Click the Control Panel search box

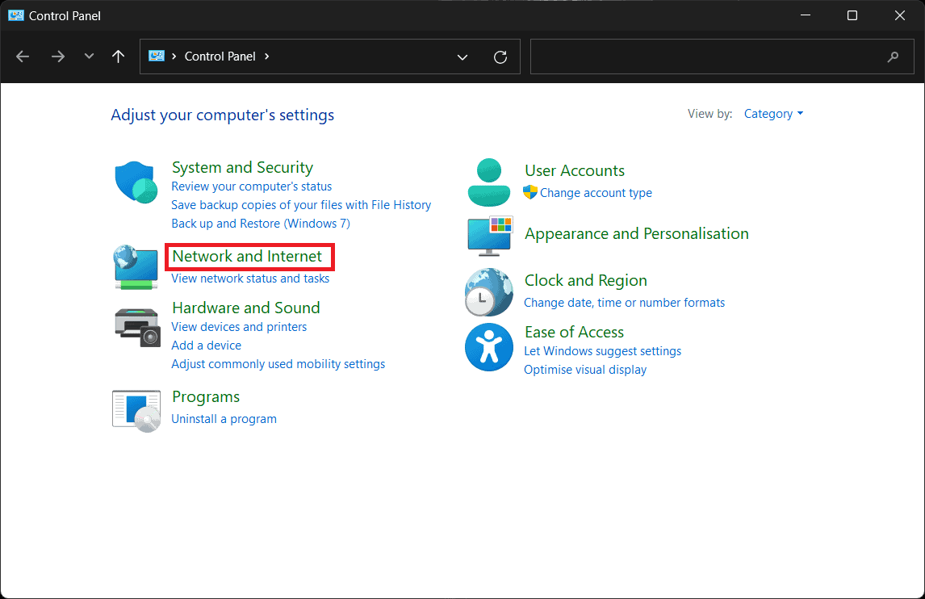pos(710,57)
